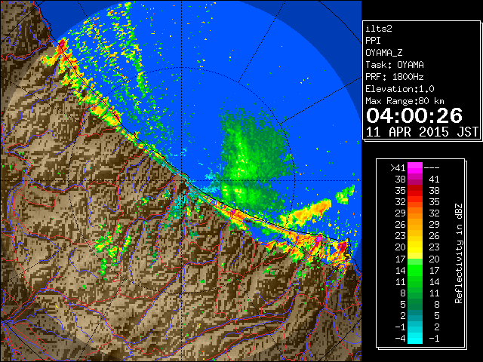Image resolution: width=483 pixels, height=362 pixels.
Task: Click the --- legend entry
Action: pos(432,168)
